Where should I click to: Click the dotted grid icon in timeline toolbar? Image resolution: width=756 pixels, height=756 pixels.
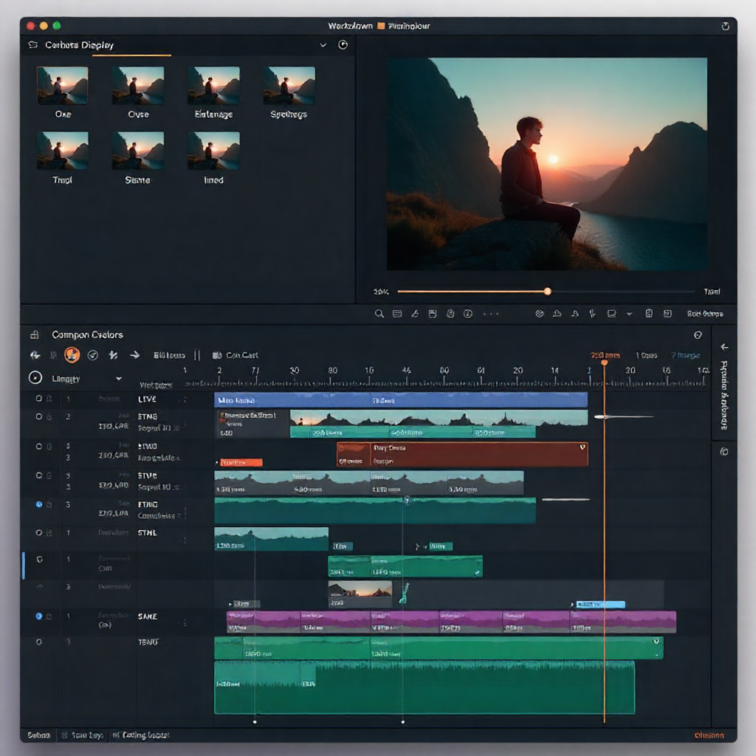point(53,355)
